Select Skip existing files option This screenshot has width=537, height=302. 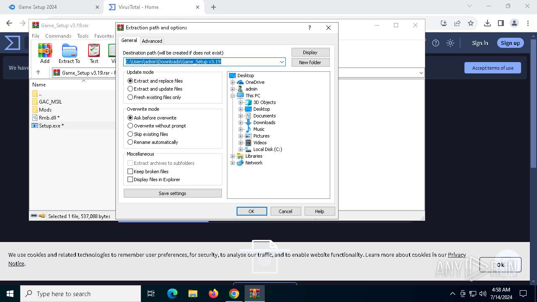148,134
